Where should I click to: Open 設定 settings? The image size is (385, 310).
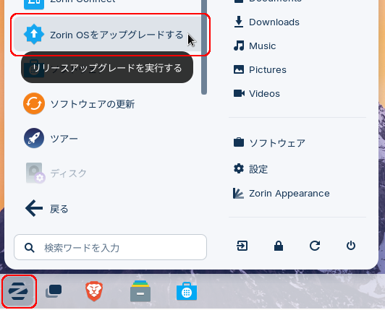coord(297,169)
